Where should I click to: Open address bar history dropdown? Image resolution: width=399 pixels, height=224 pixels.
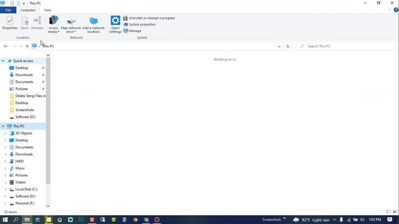coord(279,47)
